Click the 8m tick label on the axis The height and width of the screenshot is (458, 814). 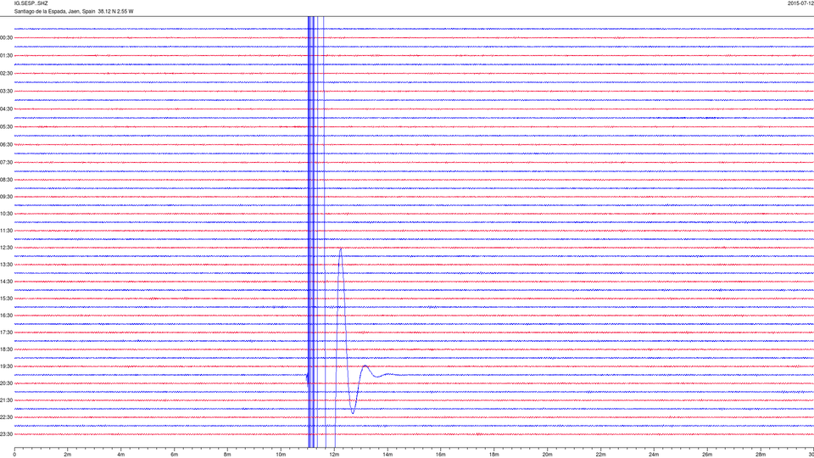(x=227, y=455)
